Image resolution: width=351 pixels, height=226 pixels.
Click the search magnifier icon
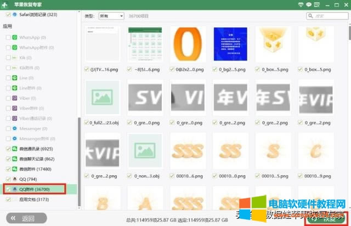point(310,16)
